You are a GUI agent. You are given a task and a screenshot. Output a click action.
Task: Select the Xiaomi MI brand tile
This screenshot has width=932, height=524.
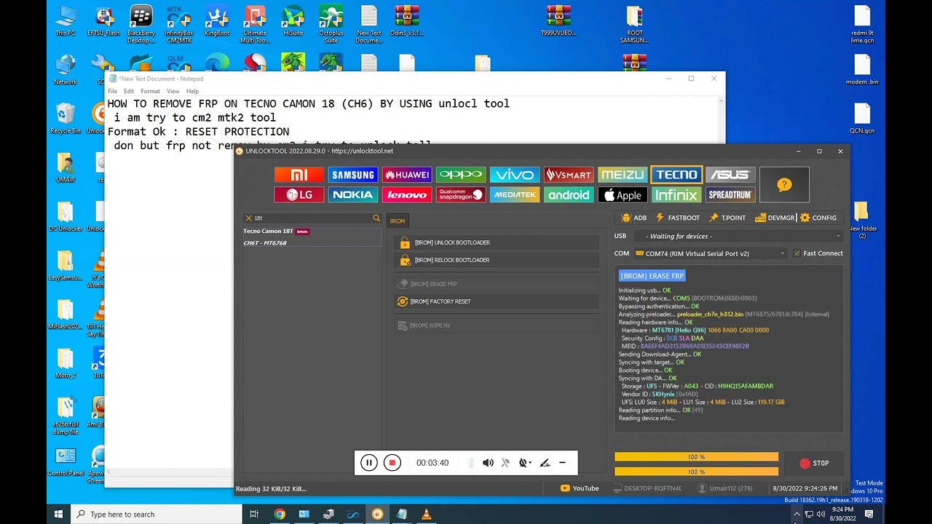click(299, 175)
